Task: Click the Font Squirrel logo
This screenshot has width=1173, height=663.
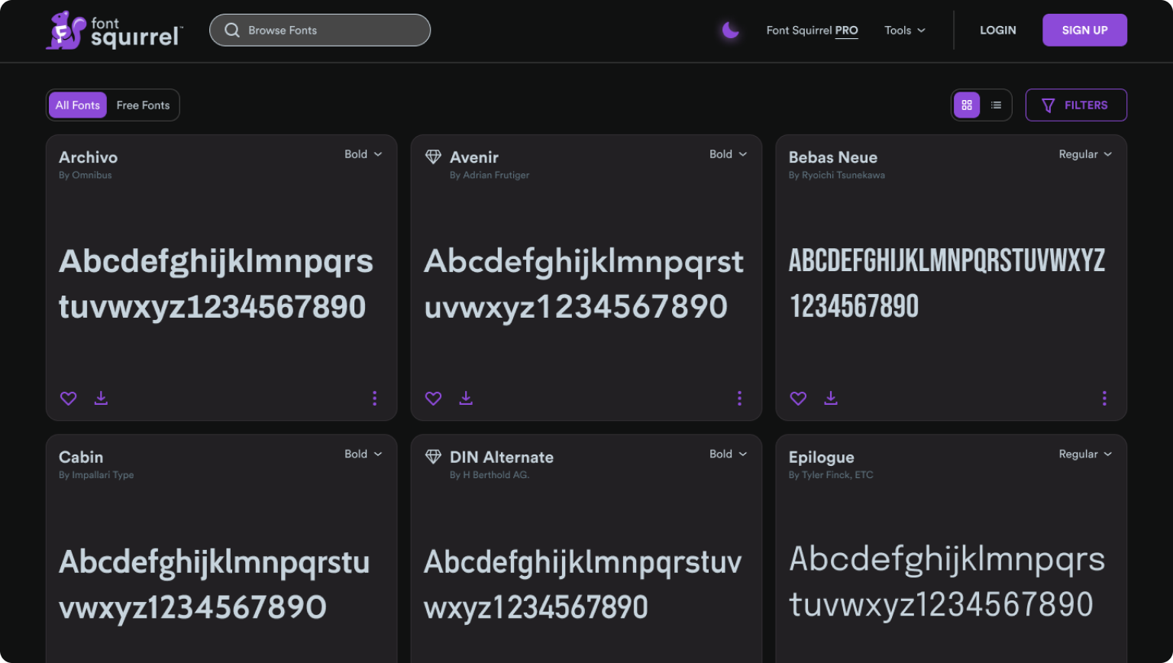Action: pos(114,31)
